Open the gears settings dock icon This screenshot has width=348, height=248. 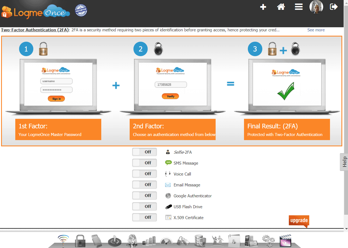click(x=268, y=241)
